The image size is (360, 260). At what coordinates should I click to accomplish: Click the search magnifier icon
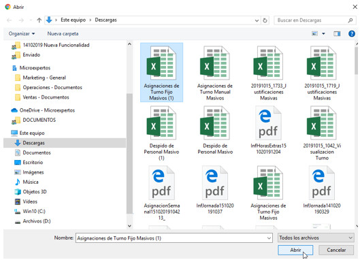click(x=350, y=20)
